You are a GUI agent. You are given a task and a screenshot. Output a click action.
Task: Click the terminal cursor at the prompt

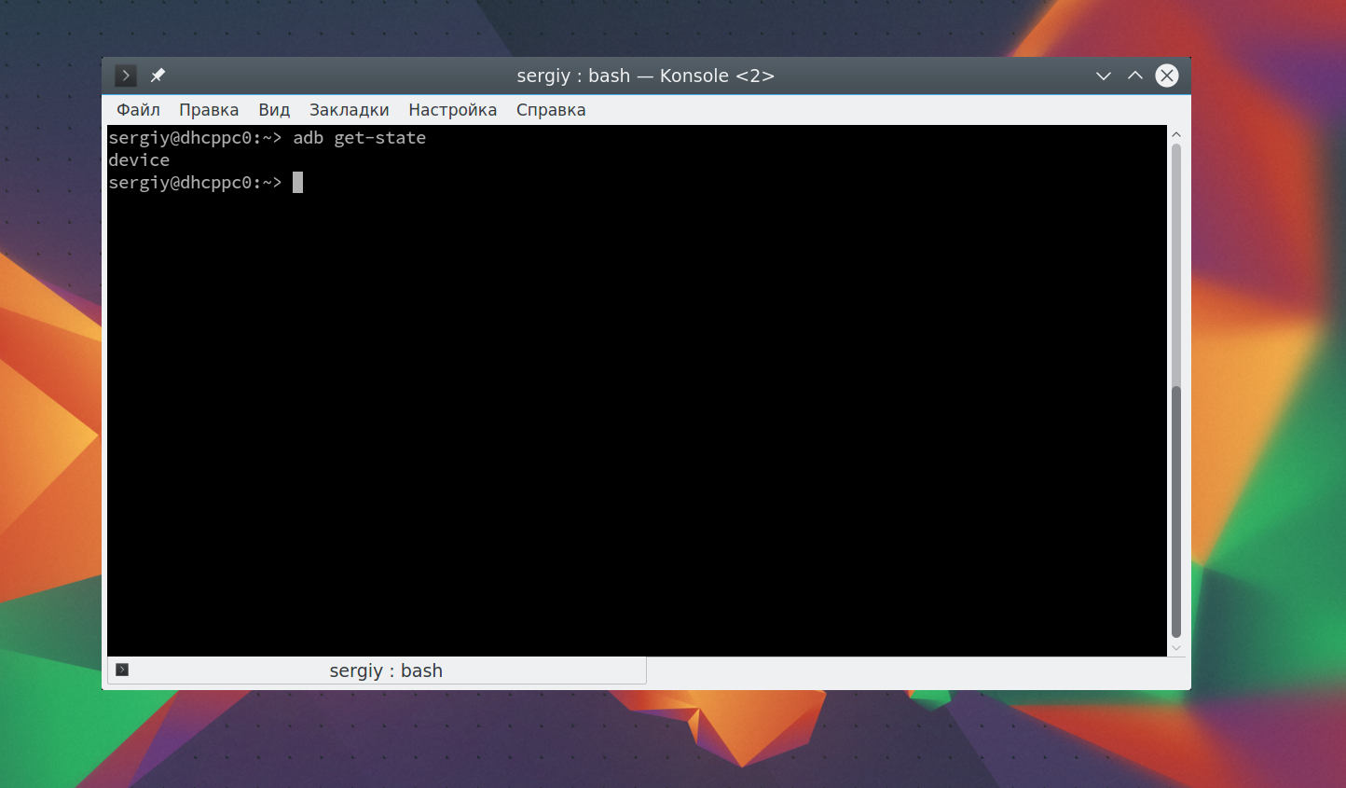click(x=297, y=183)
